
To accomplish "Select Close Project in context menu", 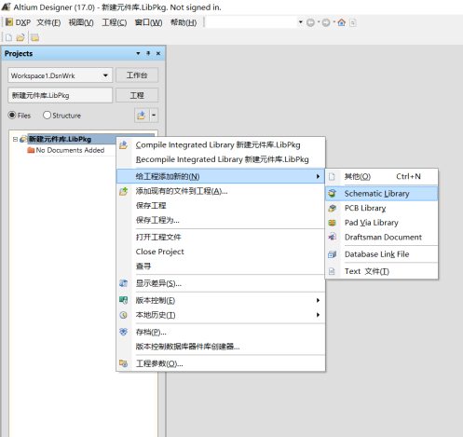I will [x=159, y=252].
